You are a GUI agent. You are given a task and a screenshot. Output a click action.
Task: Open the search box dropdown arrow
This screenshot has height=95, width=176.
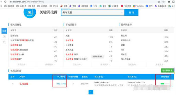click(122, 12)
